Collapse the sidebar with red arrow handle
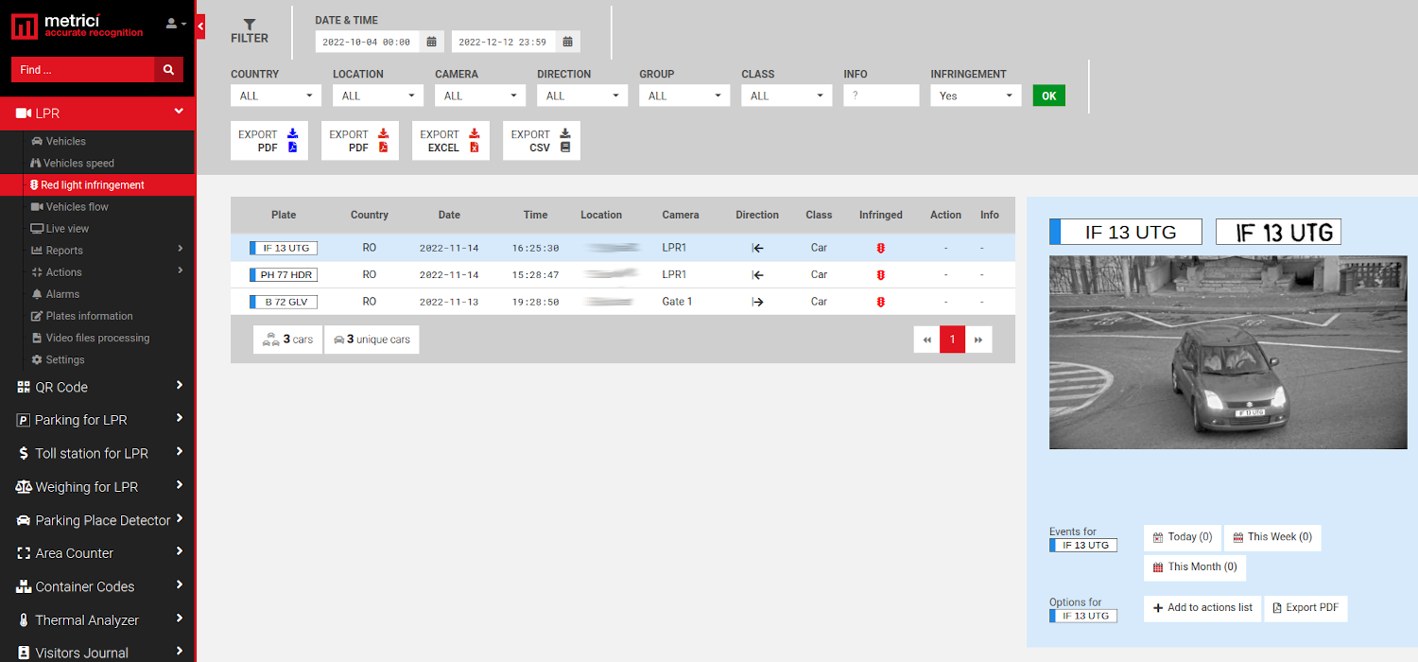The image size is (1418, 662). point(200,28)
